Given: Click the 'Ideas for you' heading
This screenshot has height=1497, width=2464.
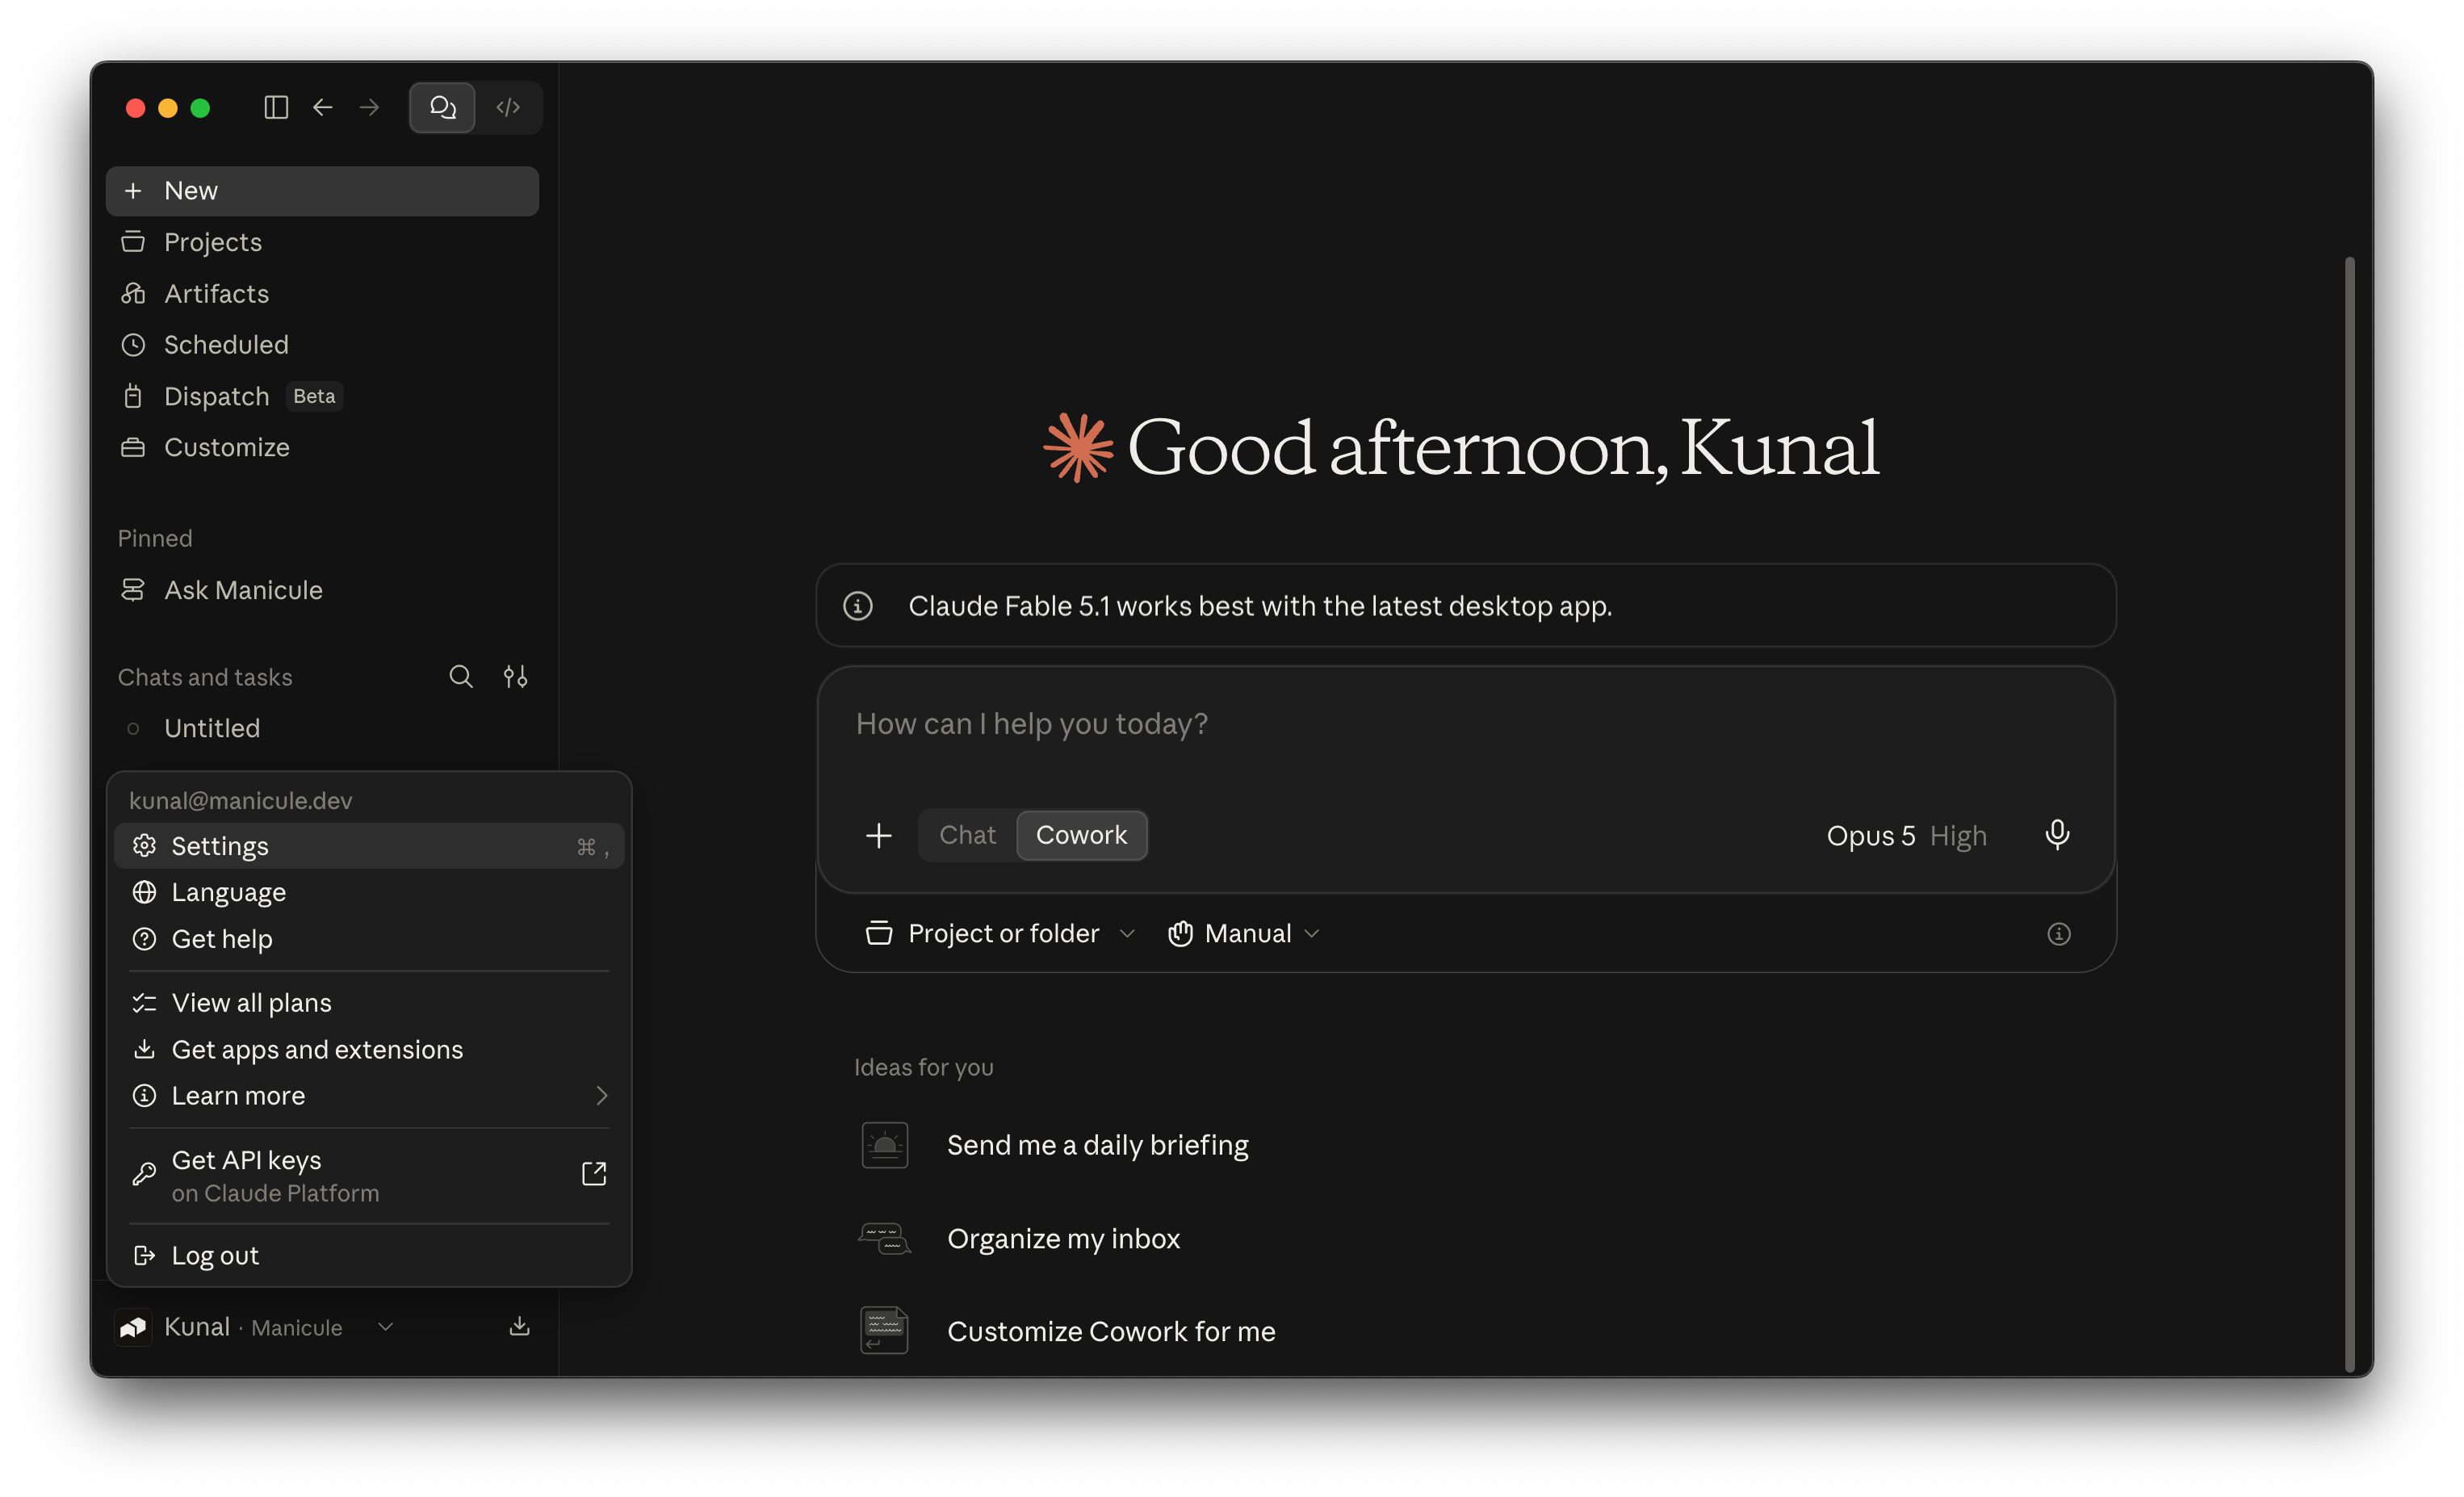Looking at the screenshot, I should pos(924,1068).
